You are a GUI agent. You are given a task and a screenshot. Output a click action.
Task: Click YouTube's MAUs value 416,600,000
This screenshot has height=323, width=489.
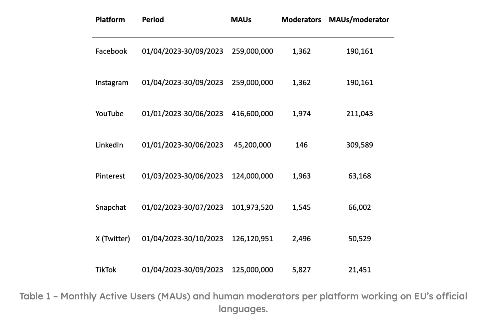(252, 114)
